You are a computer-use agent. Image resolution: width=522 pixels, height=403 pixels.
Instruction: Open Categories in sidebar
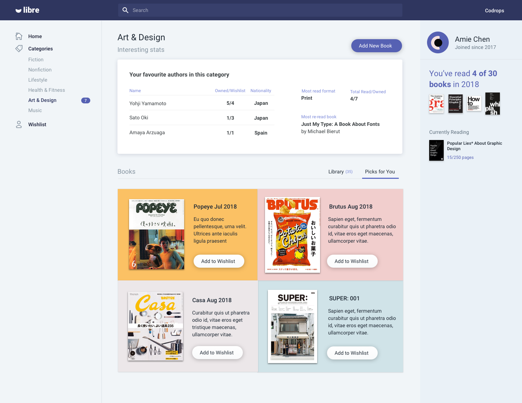tap(41, 49)
